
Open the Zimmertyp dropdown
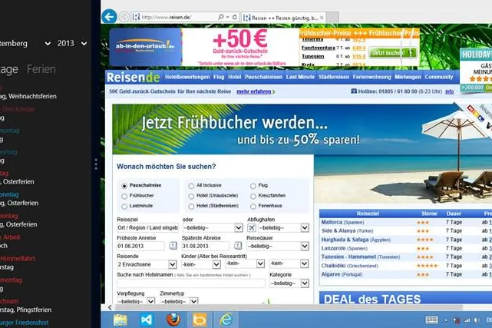pos(179,301)
